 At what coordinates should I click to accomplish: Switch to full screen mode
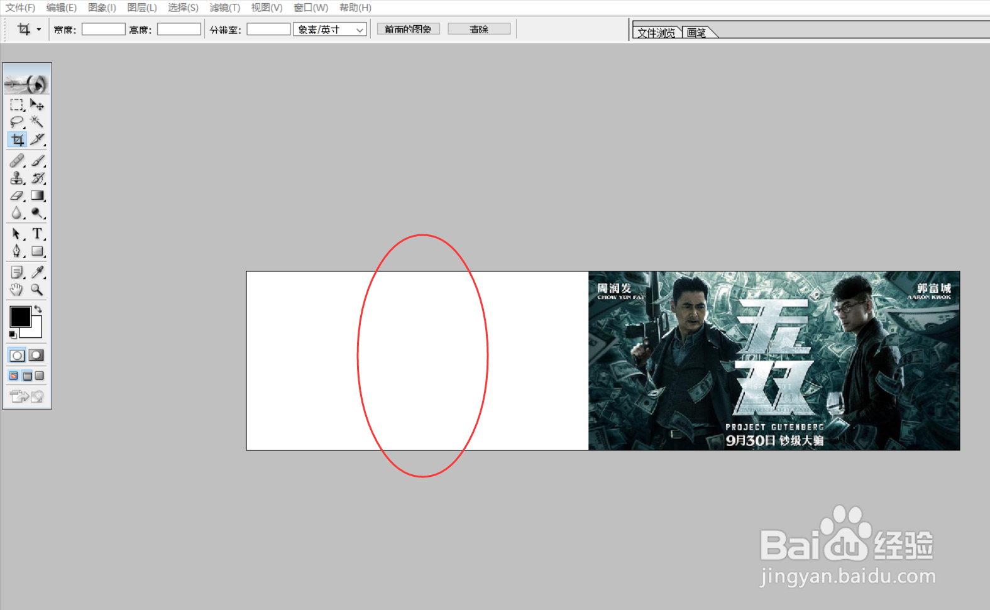[x=40, y=376]
